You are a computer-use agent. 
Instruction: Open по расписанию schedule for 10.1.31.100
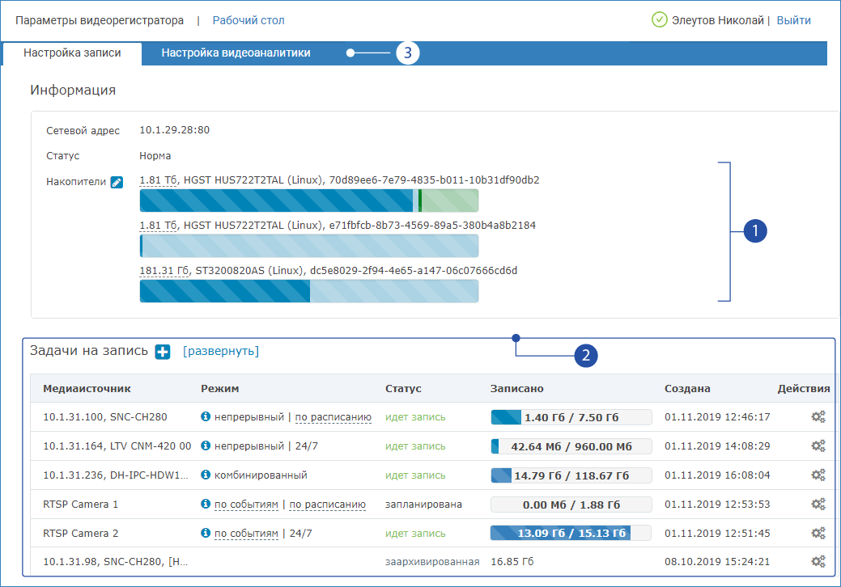tap(333, 417)
